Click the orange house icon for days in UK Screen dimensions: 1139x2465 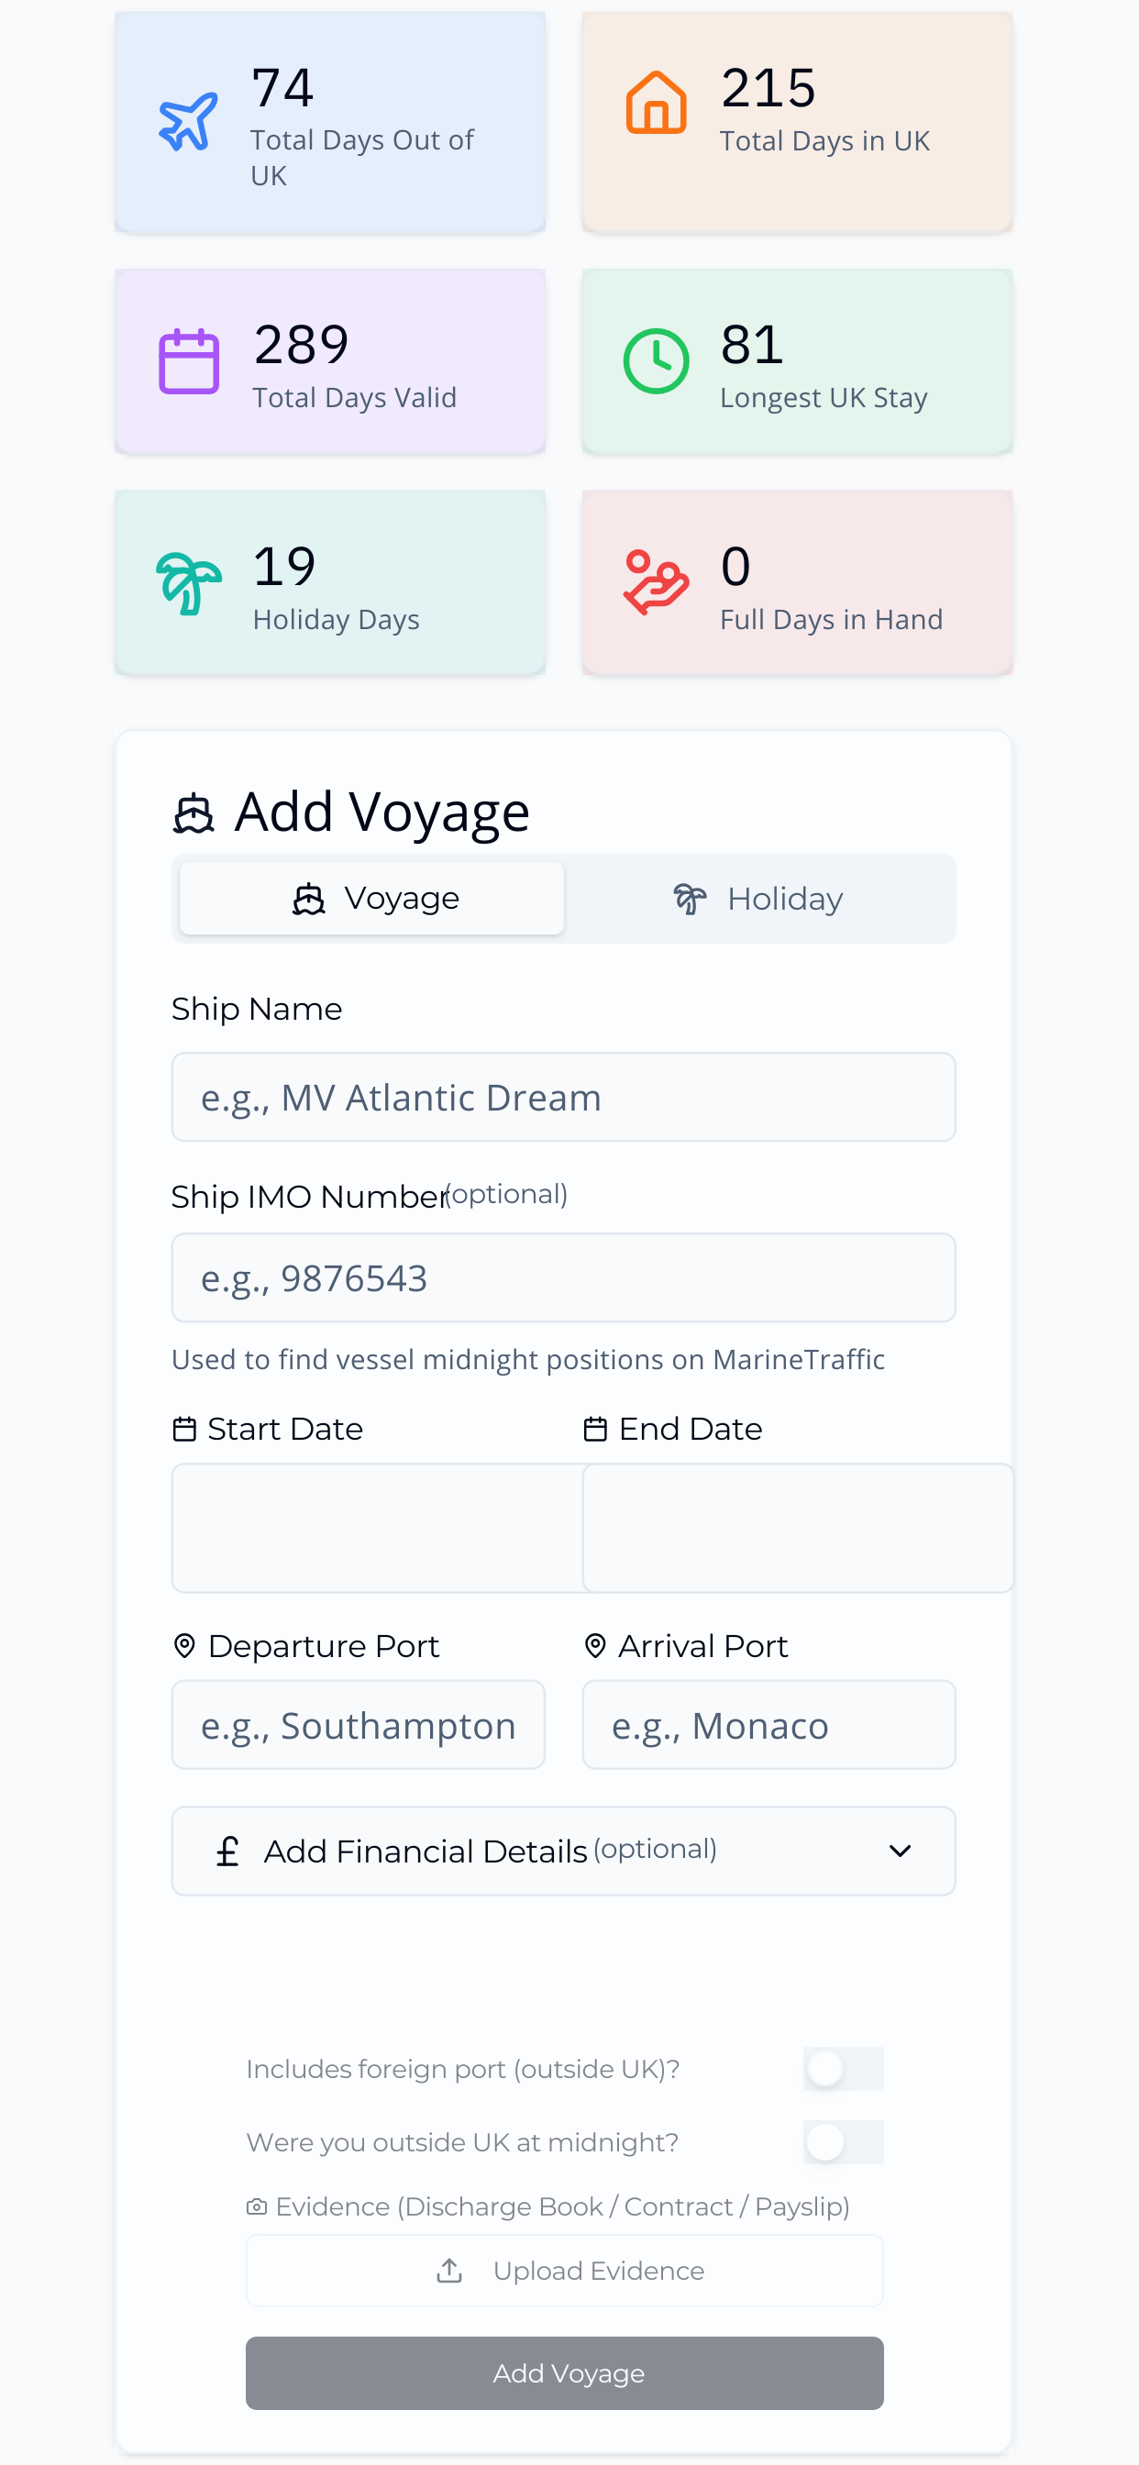tap(656, 103)
